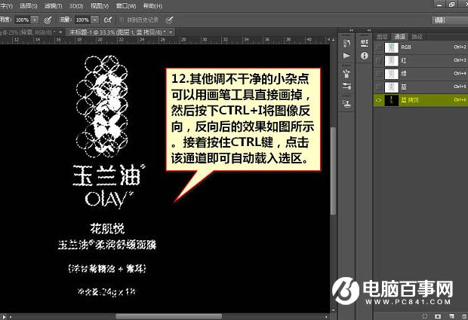The image size is (468, 320).
Task: Open the Info panel icon
Action: coord(364,56)
